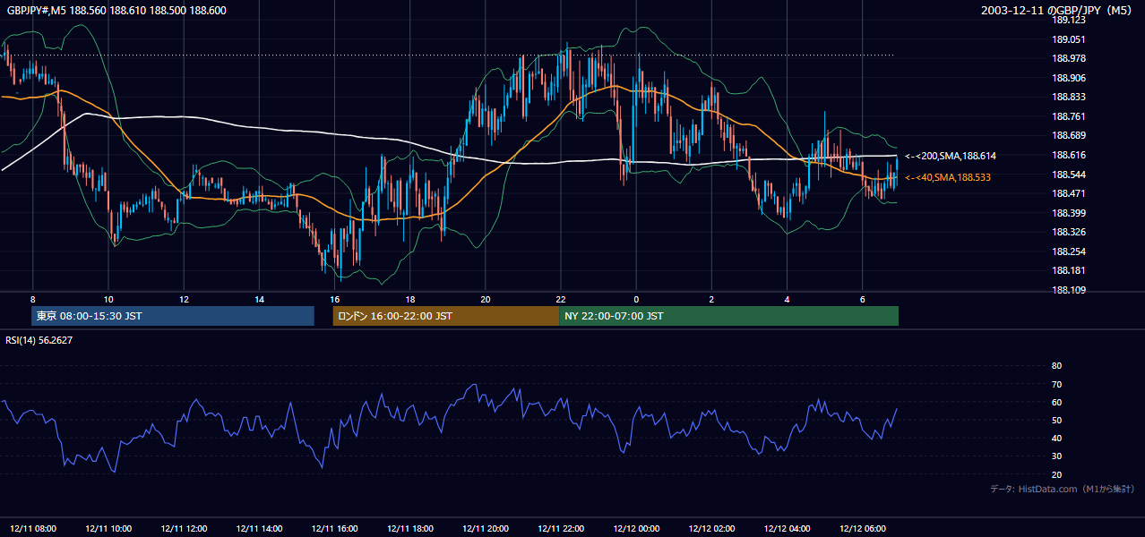Click hour label 12 under the price chart
The image size is (1145, 537).
pos(184,299)
